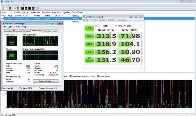This screenshot has height=116, width=196.
Task: Open the drive dropdown showing C: 70% (7/10GB)
Action: tap(128, 26)
